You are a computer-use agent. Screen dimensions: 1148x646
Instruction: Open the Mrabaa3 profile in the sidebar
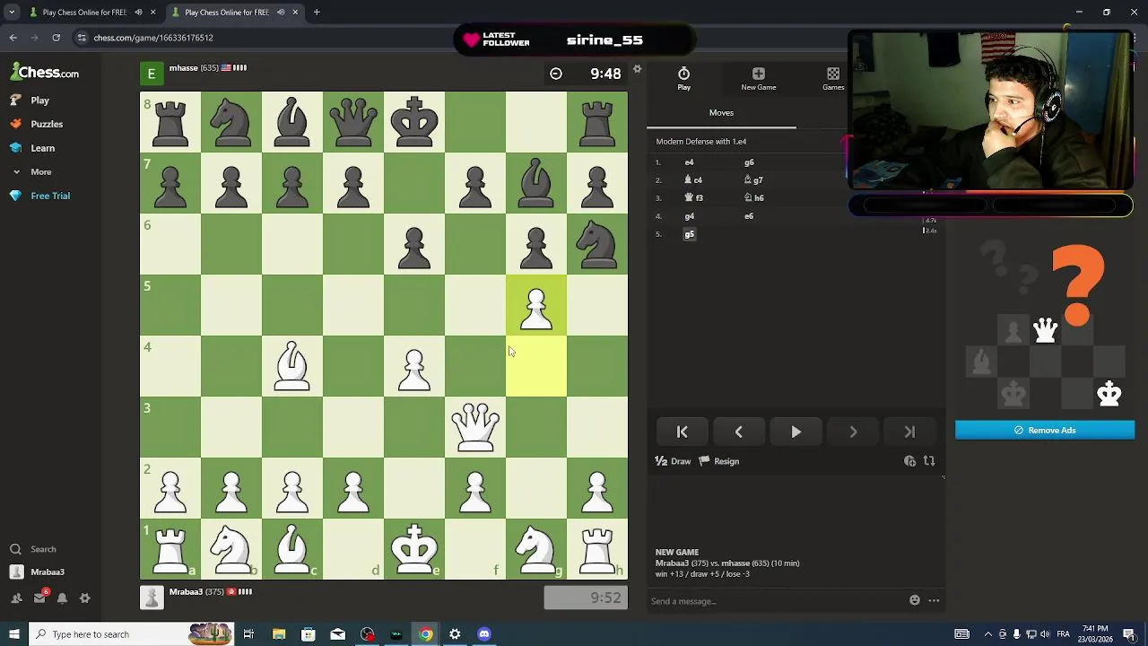(x=37, y=572)
